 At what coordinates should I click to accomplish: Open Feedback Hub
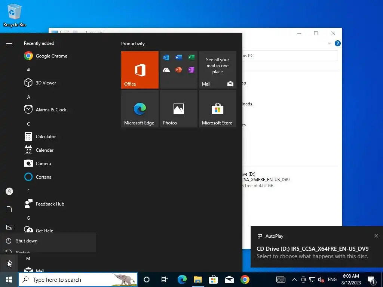coord(44,204)
